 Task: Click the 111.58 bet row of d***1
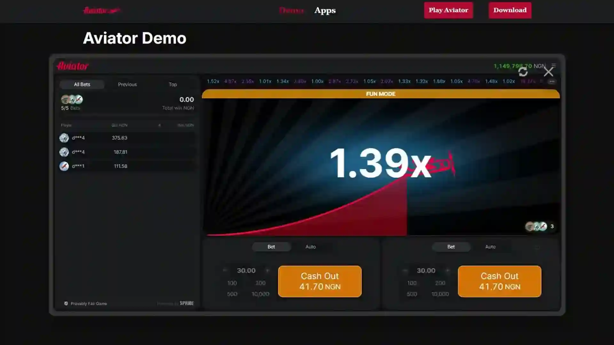(127, 166)
